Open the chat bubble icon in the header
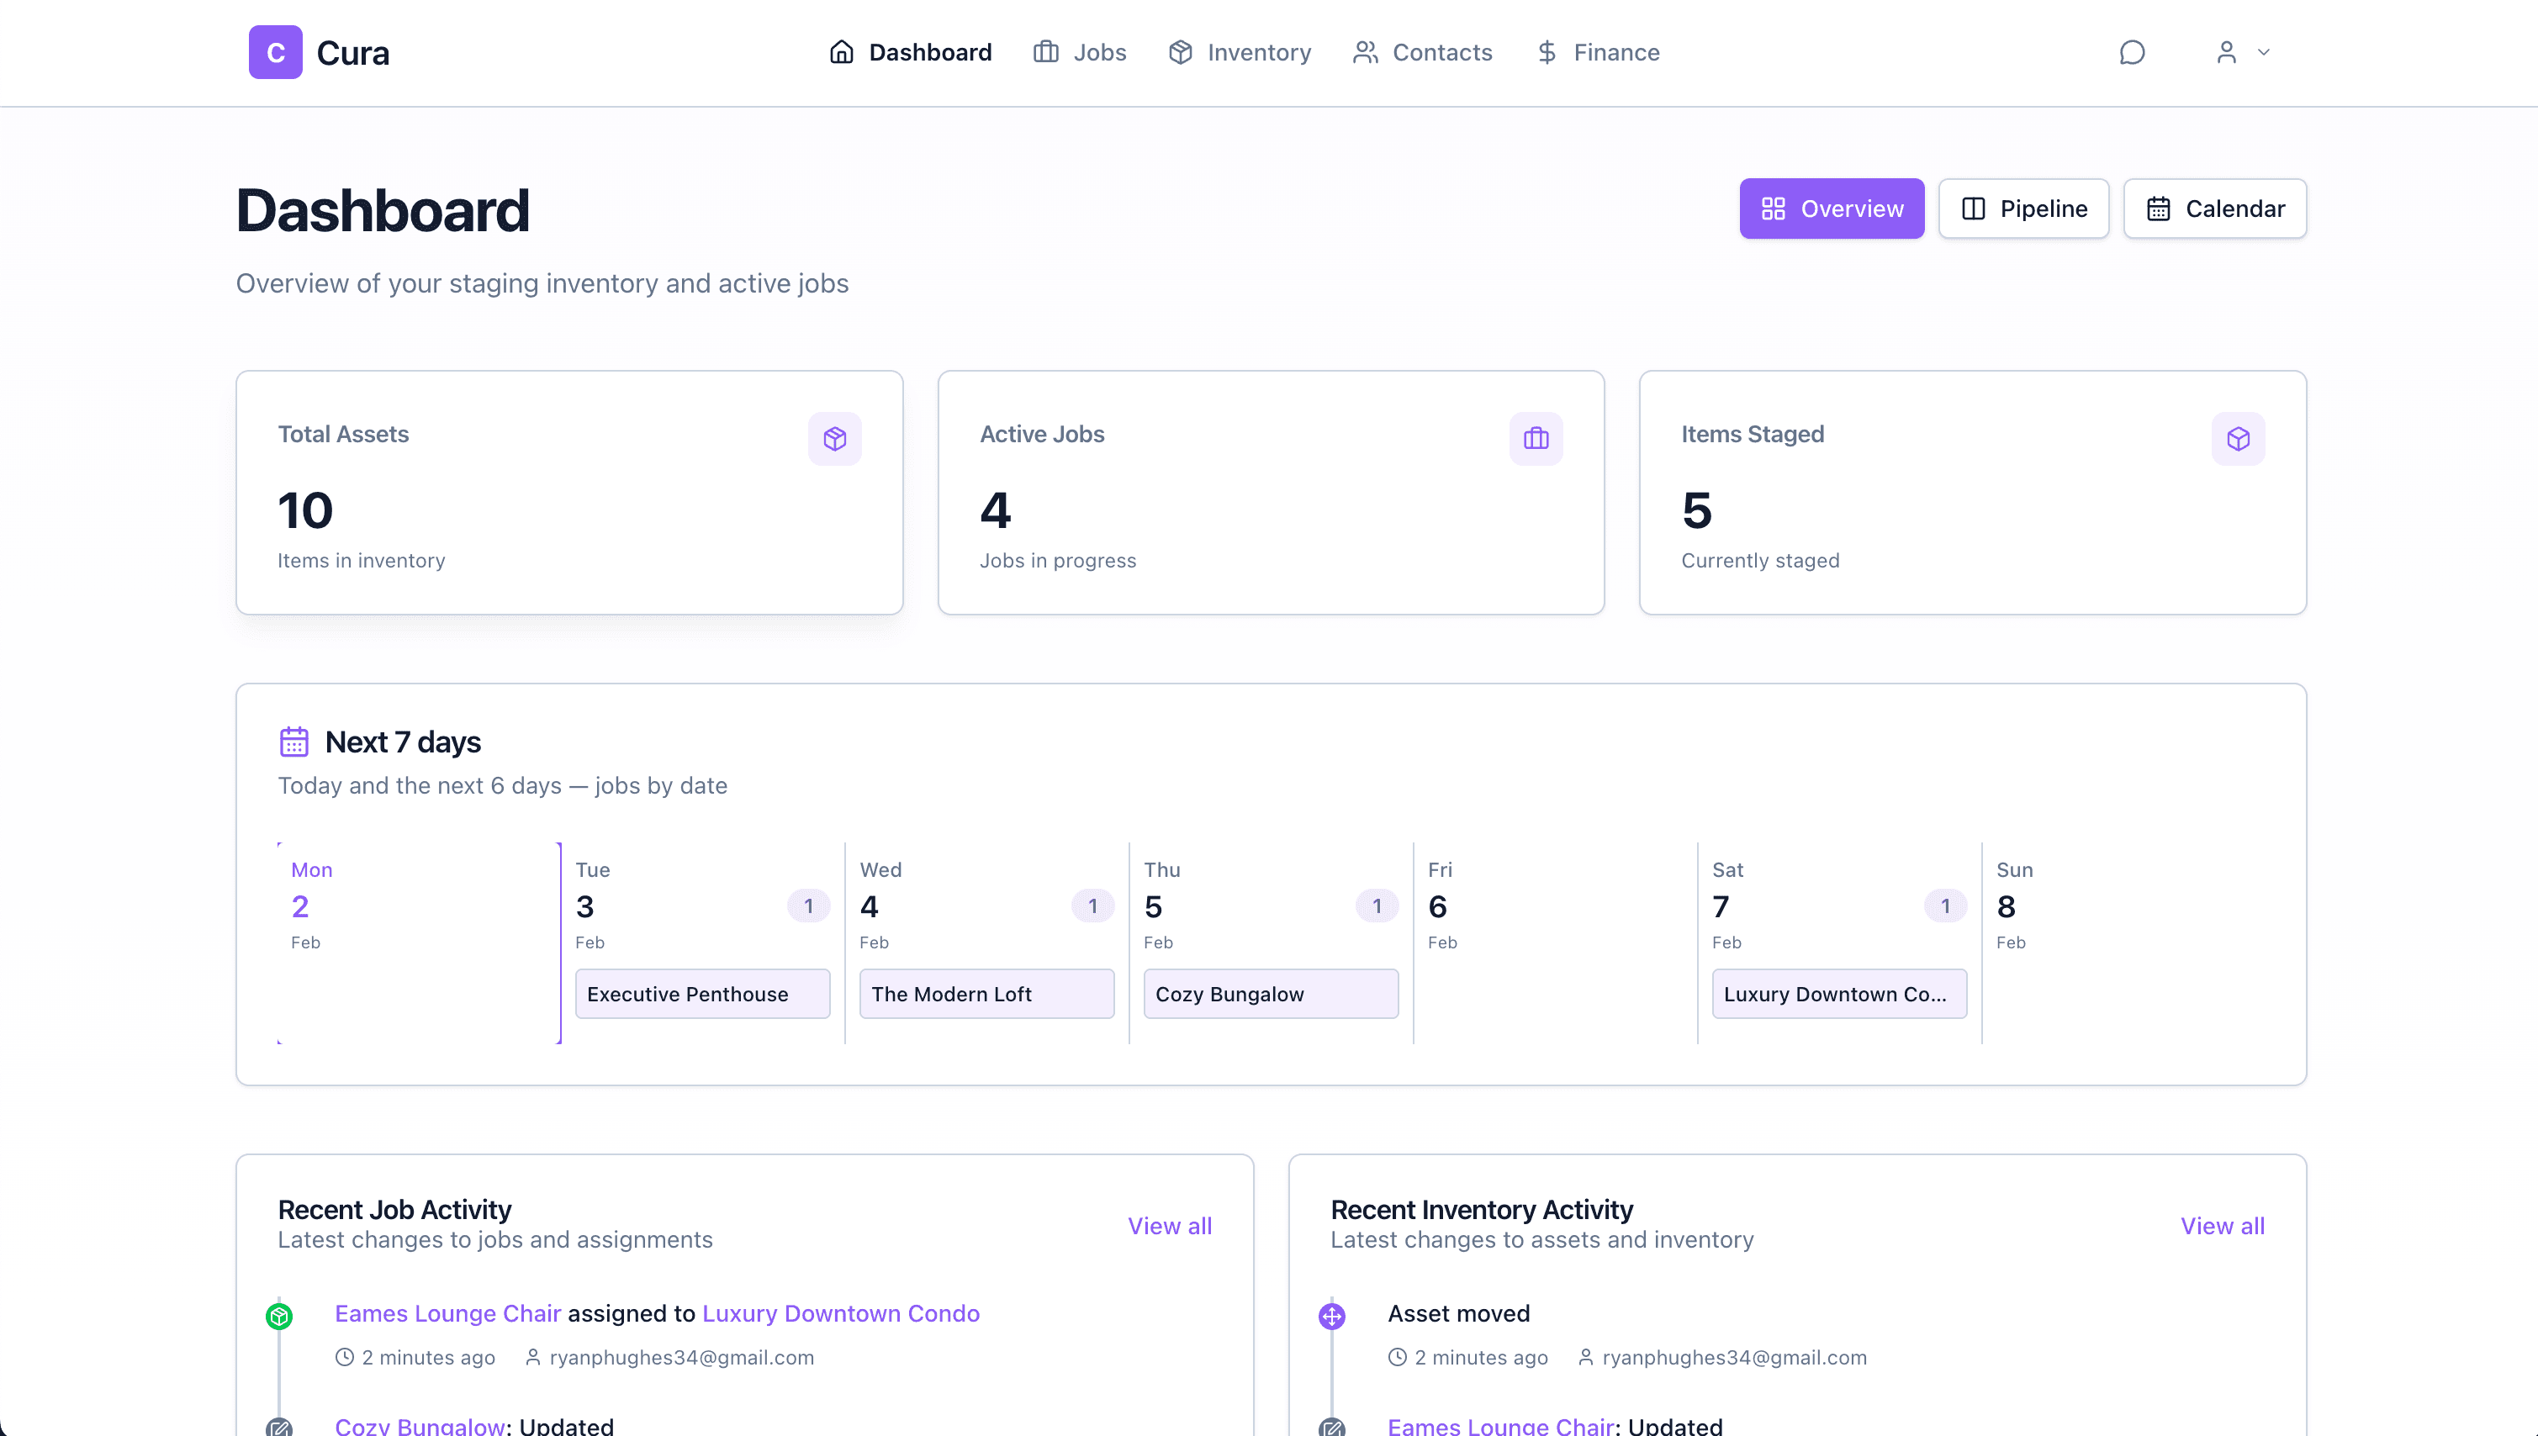 (2133, 51)
